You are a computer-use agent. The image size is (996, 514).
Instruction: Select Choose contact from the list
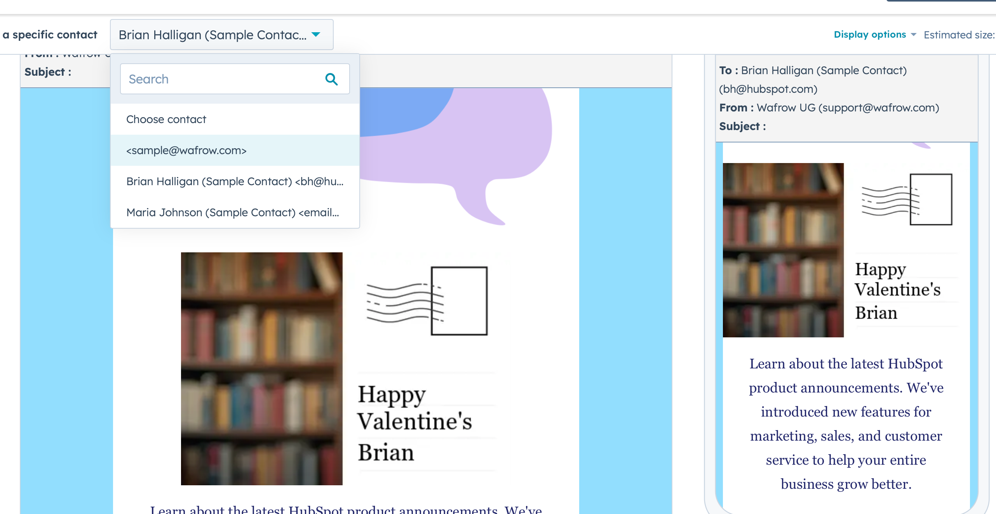click(166, 119)
